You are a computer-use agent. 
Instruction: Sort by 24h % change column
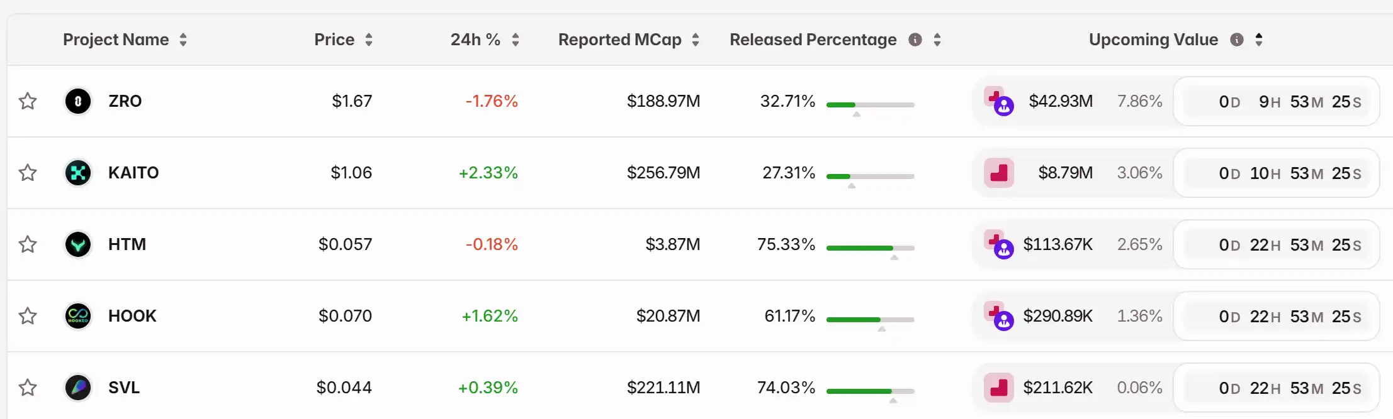click(516, 40)
